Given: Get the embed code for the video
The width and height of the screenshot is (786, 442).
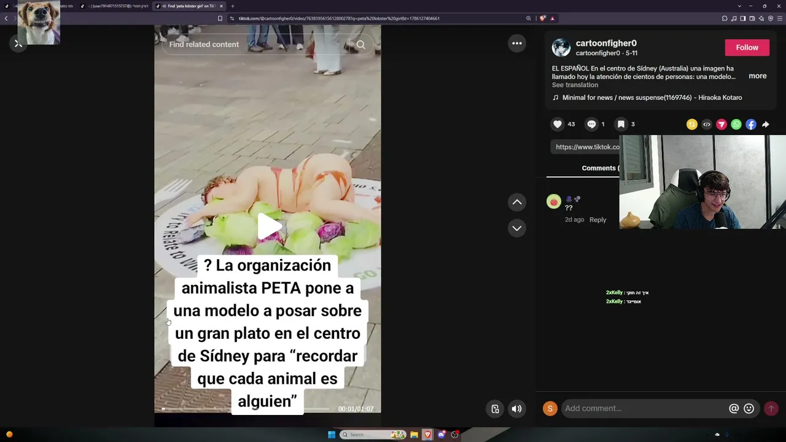Looking at the screenshot, I should coord(707,125).
